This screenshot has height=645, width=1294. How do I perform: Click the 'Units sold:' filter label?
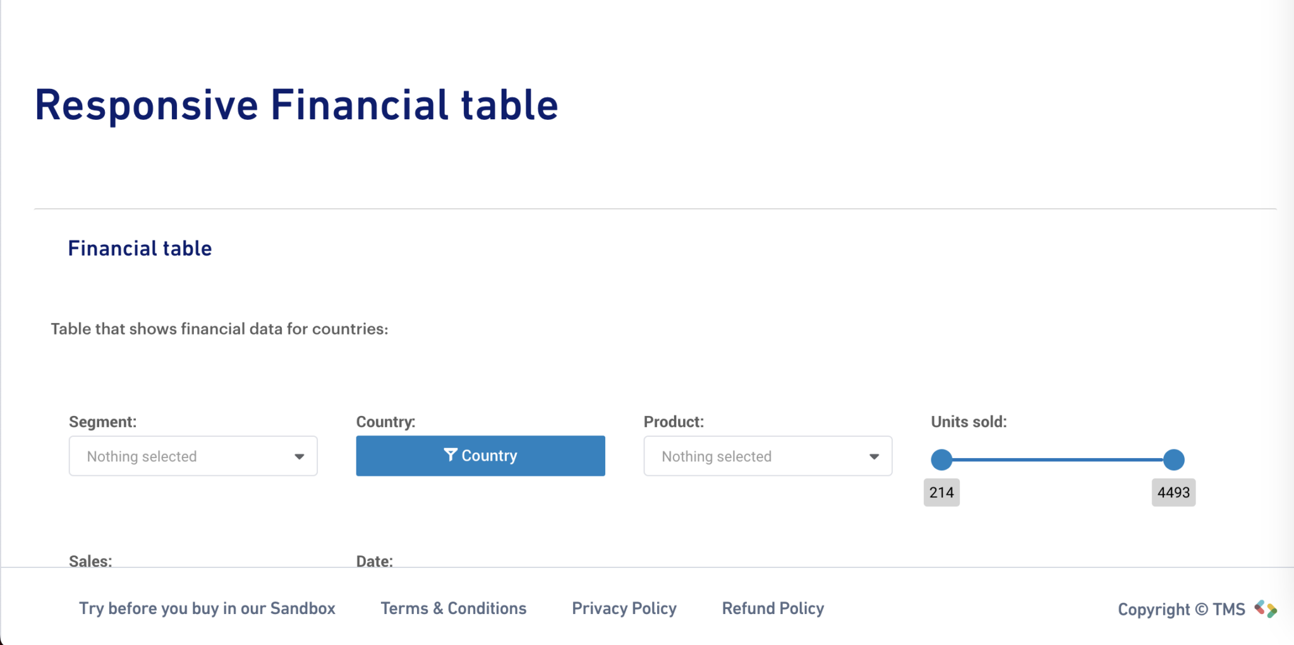click(x=969, y=422)
